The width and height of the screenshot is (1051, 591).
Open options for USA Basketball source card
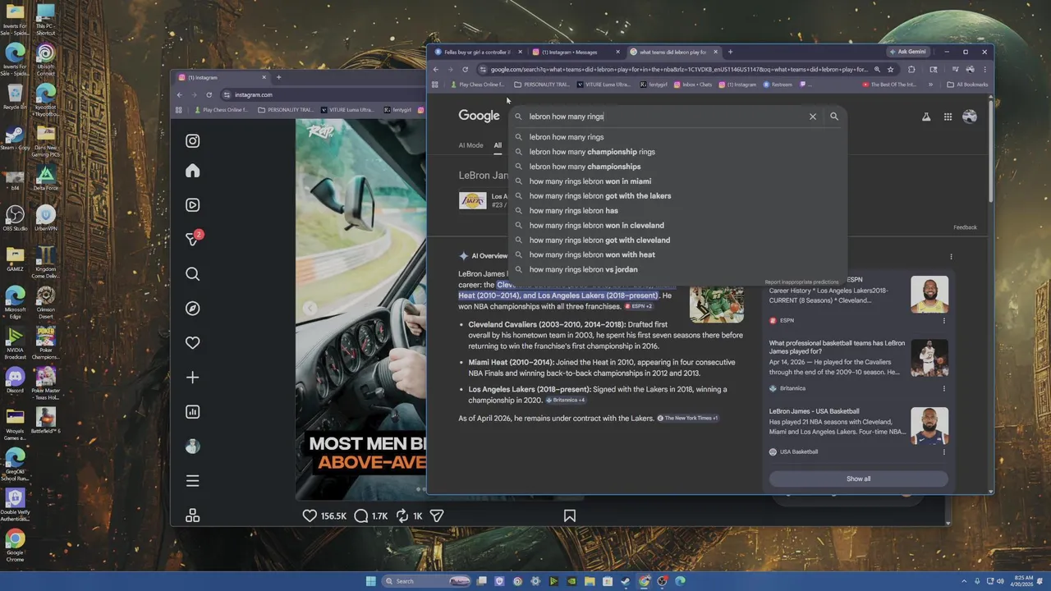coord(943,451)
